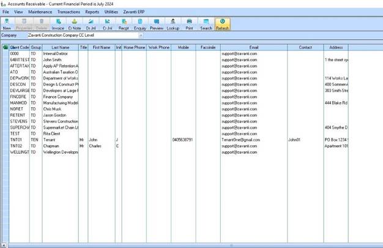
Task: Sort by the Email column header
Action: point(254,47)
